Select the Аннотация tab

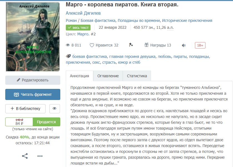(79, 76)
